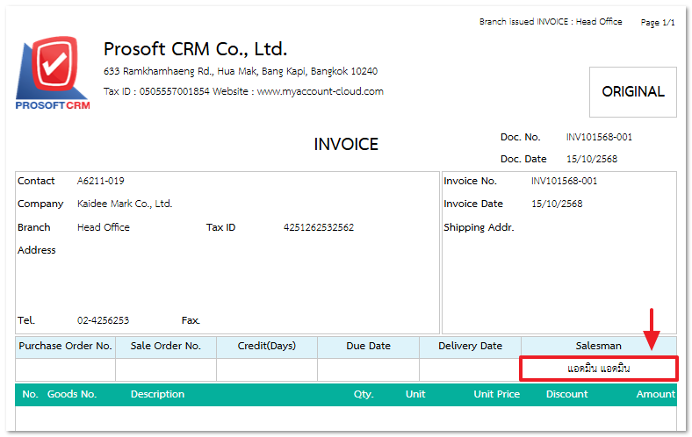Select telephone number 02-4256253
The width and height of the screenshot is (692, 437).
pos(103,320)
